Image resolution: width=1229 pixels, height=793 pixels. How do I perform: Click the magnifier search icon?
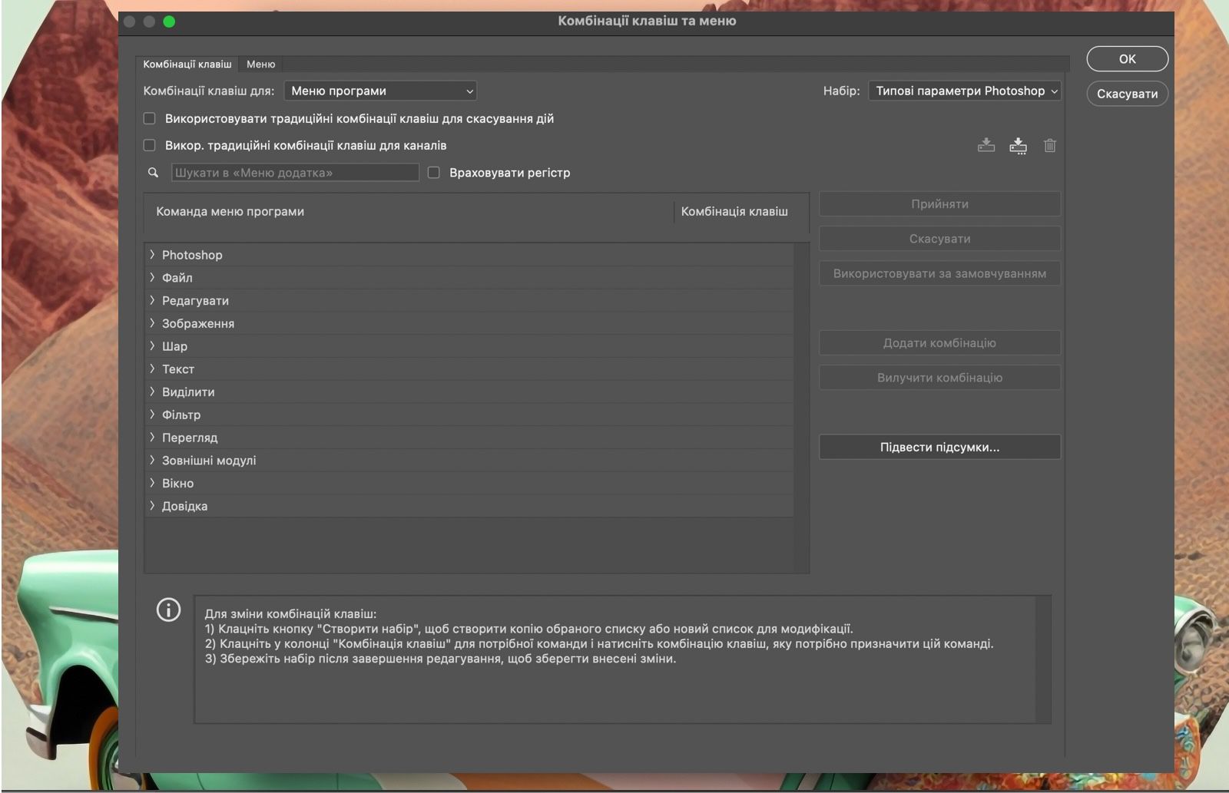click(153, 173)
